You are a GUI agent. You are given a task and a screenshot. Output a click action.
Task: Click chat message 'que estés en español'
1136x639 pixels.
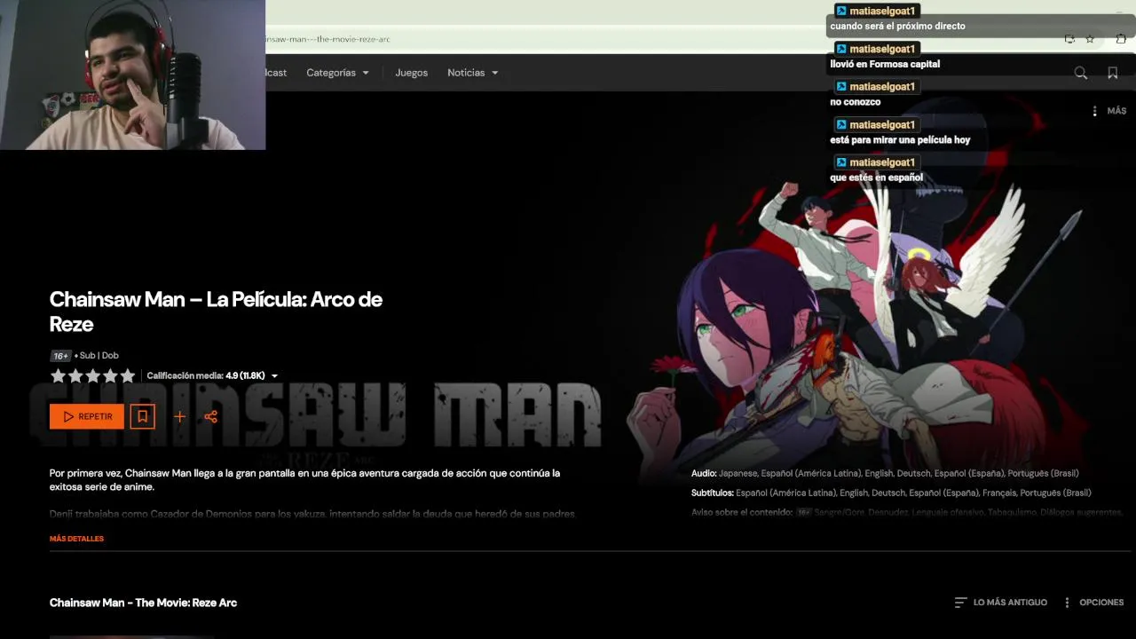[x=876, y=177]
